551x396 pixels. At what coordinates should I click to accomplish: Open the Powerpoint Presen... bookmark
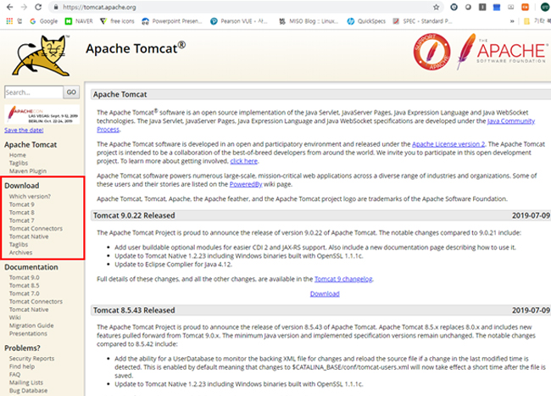coord(172,21)
